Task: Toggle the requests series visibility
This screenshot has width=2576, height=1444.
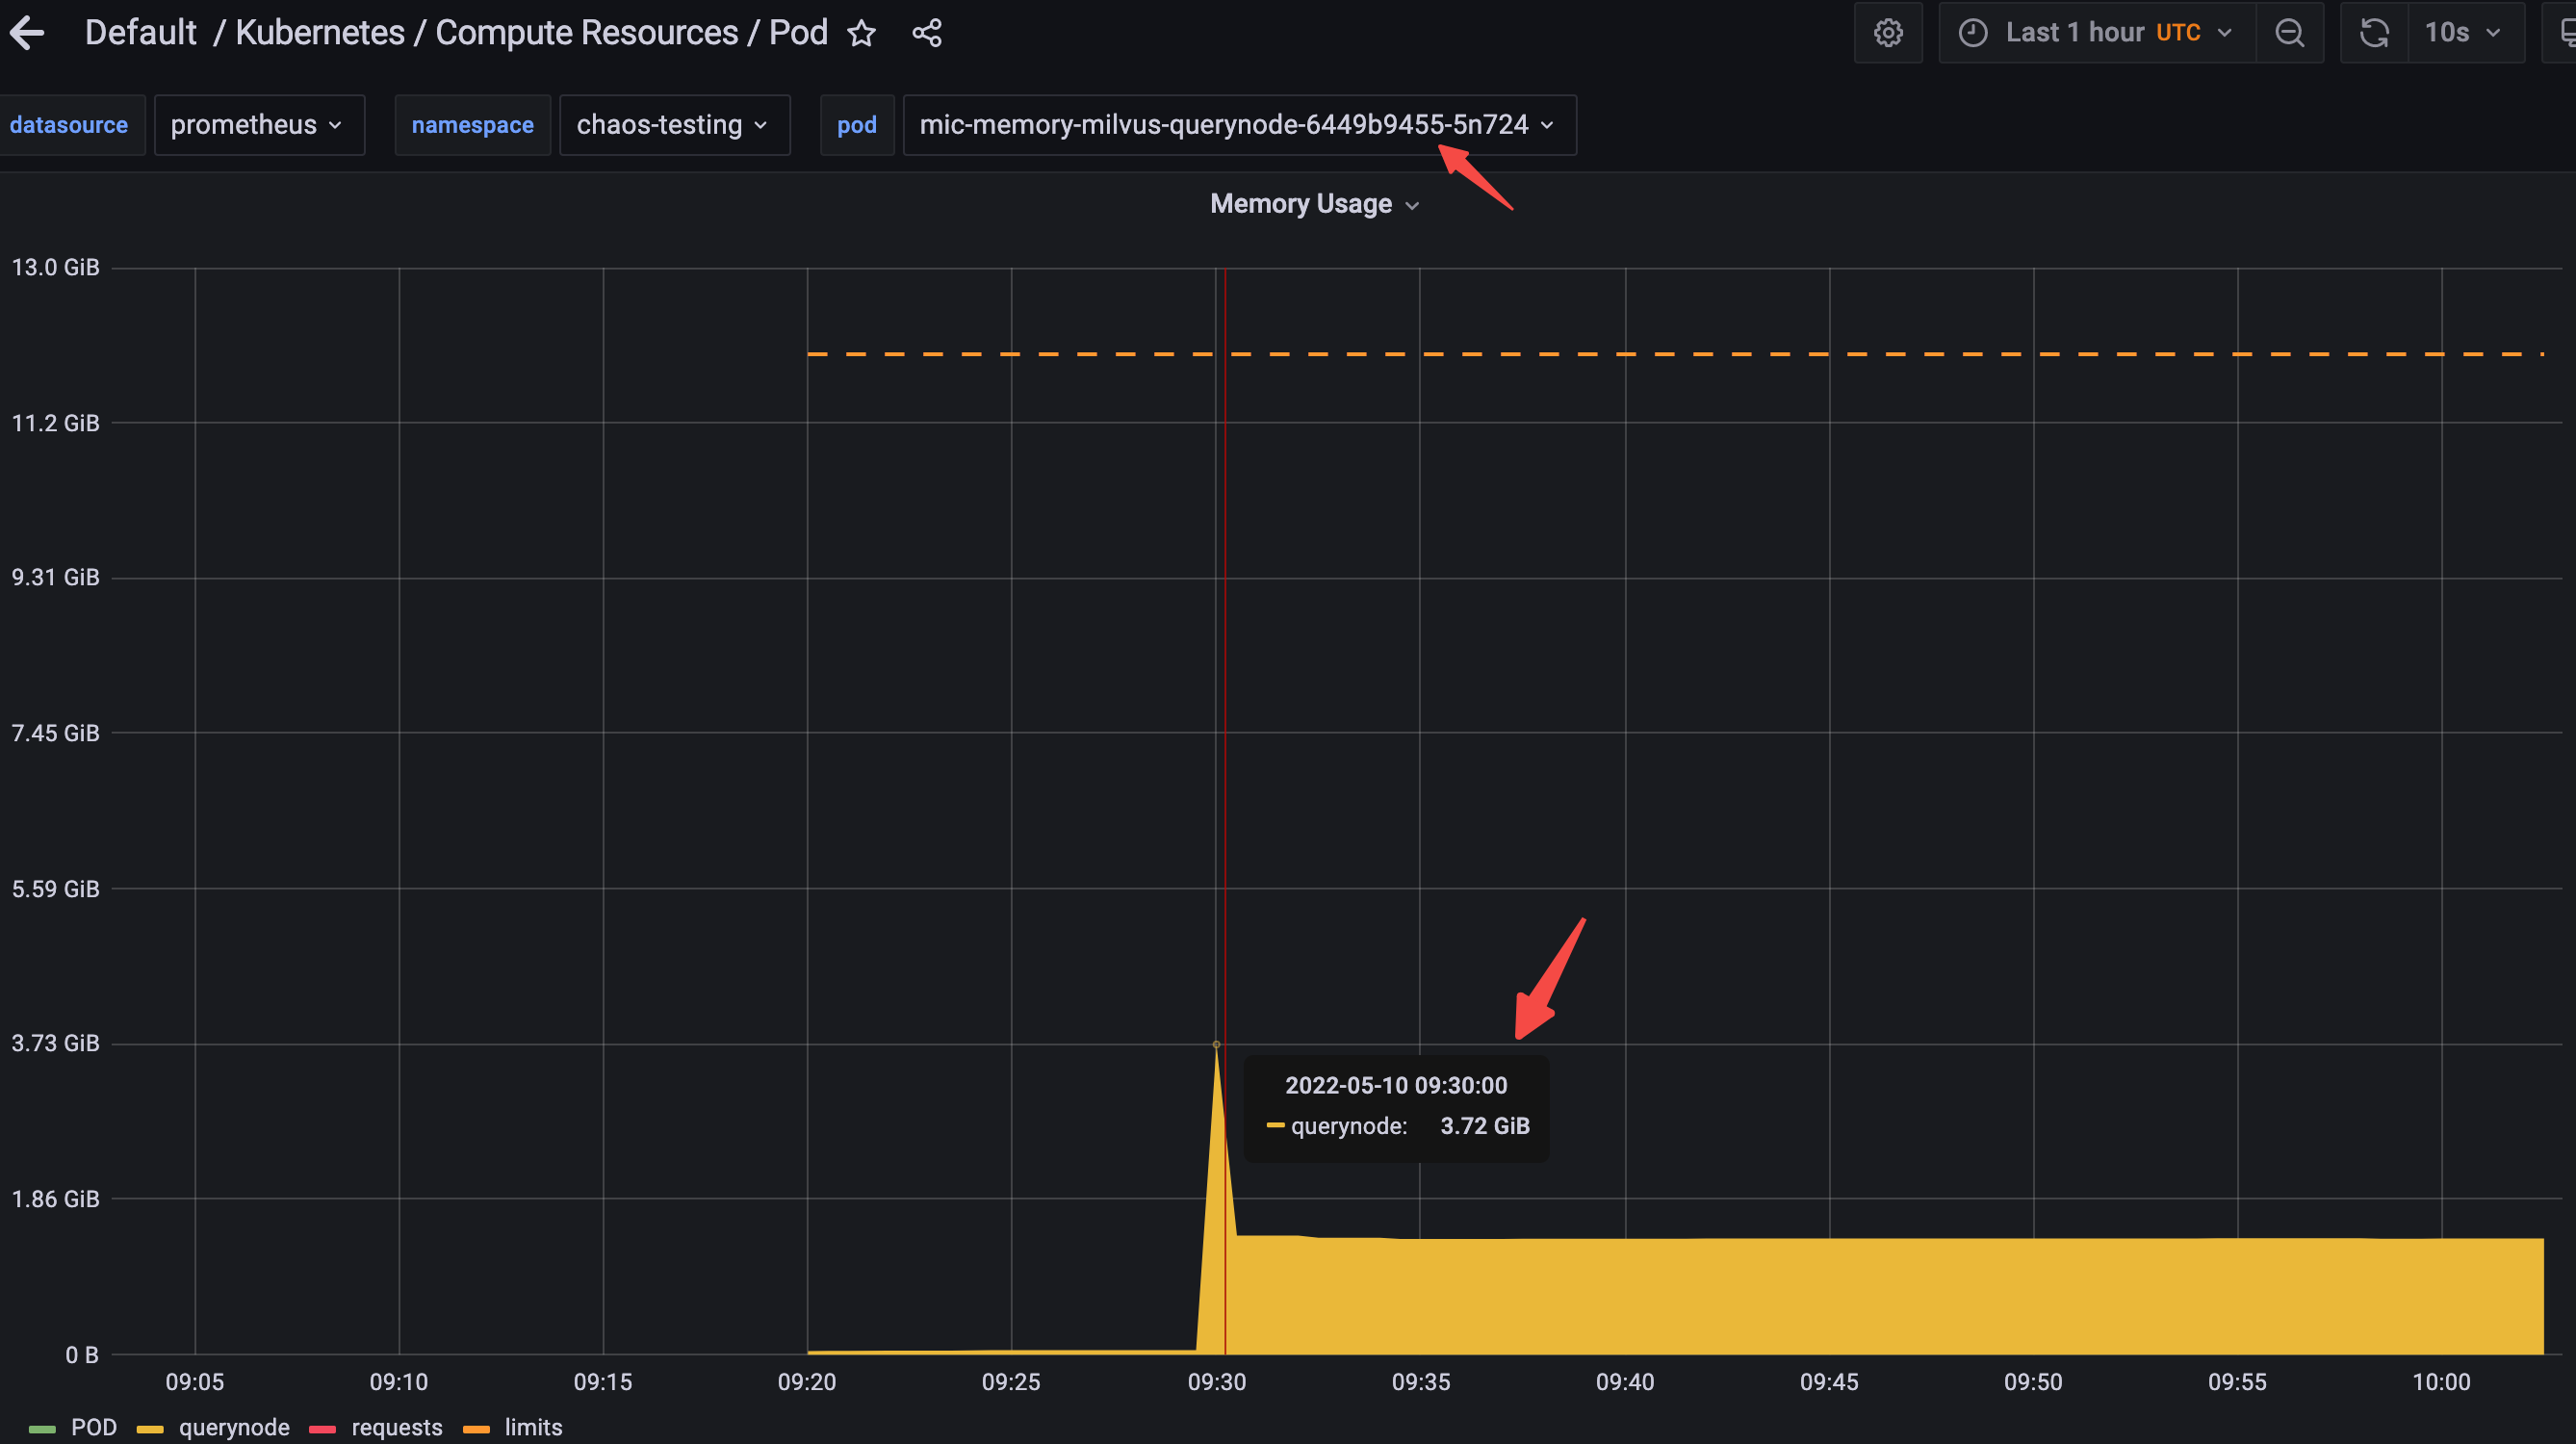Action: click(396, 1427)
